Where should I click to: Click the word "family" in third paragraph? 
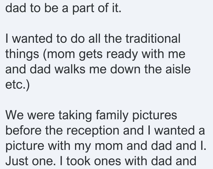[x=112, y=116]
